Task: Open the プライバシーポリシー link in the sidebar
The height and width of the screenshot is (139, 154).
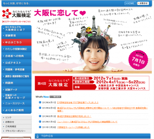Action: pyautogui.click(x=17, y=131)
